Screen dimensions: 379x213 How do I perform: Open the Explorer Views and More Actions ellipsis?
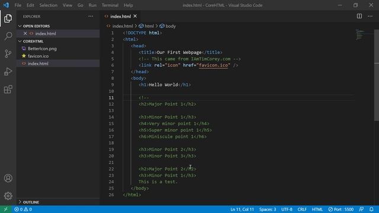[91, 16]
